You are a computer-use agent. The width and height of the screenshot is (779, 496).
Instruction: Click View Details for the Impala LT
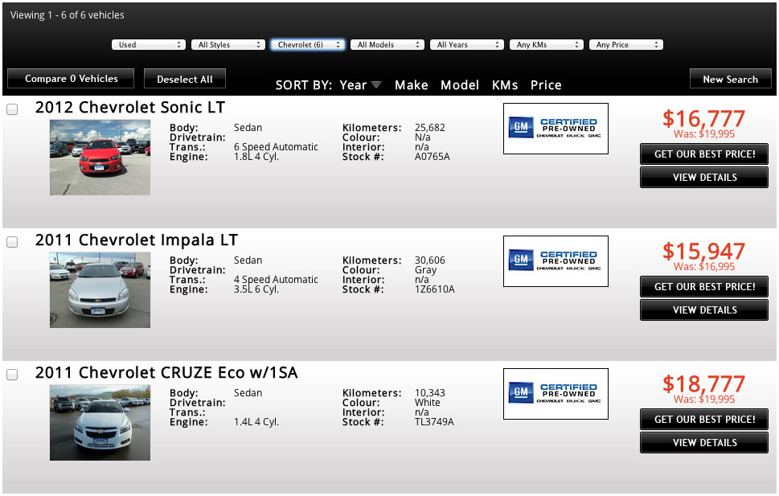tap(704, 310)
